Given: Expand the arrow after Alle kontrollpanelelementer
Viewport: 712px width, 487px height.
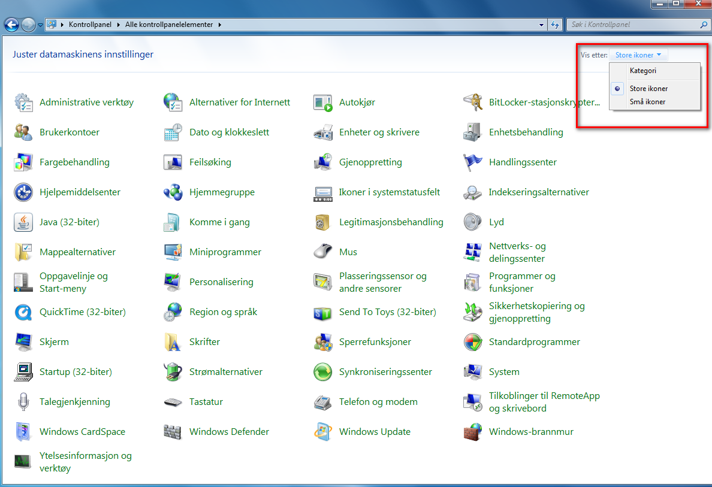Looking at the screenshot, I should 220,25.
